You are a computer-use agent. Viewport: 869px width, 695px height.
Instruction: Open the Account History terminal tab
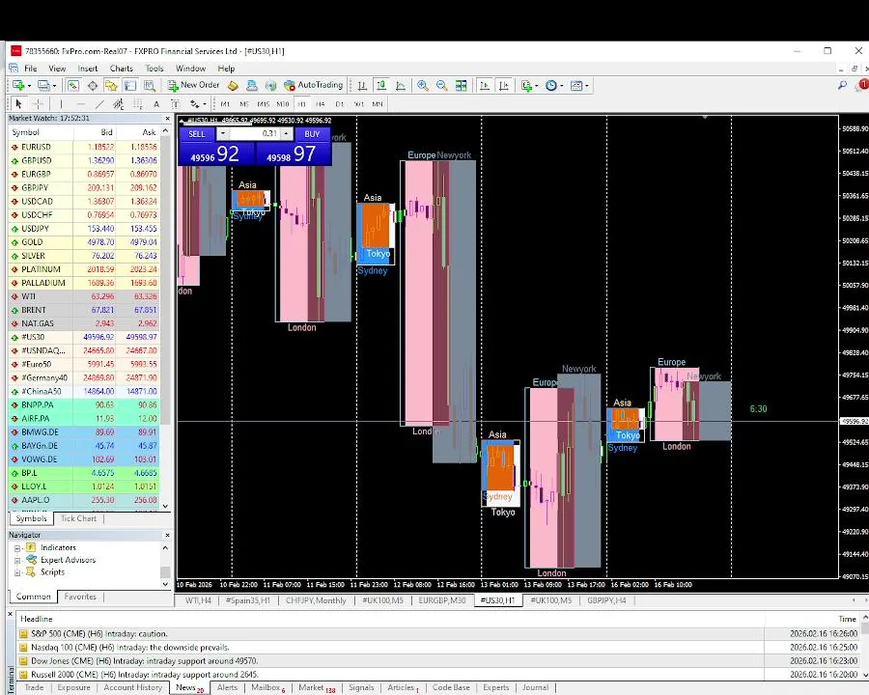pos(133,687)
